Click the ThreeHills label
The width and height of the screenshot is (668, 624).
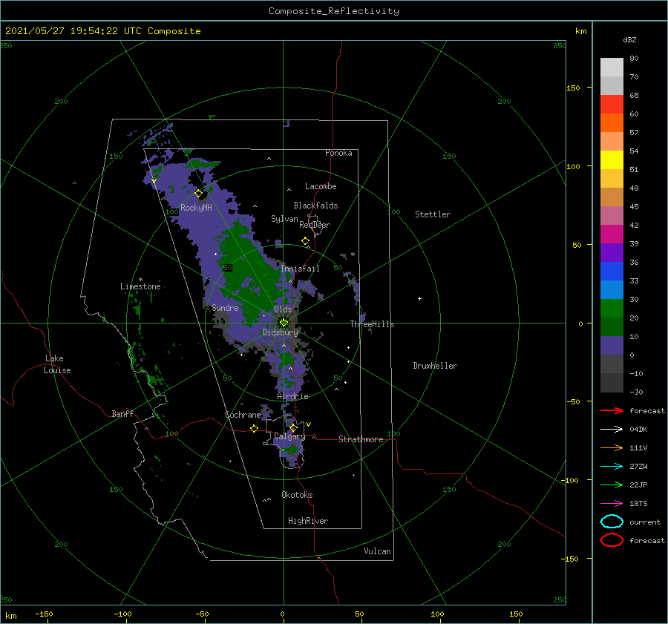coord(373,324)
